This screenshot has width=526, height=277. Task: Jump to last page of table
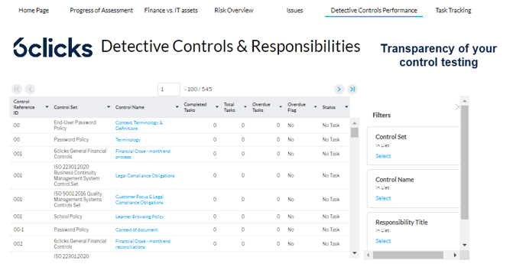point(352,89)
